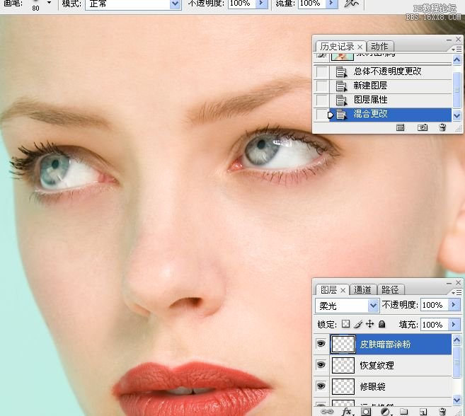The width and height of the screenshot is (465, 416).
Task: Delete current history state via trash
Action: coord(442,127)
